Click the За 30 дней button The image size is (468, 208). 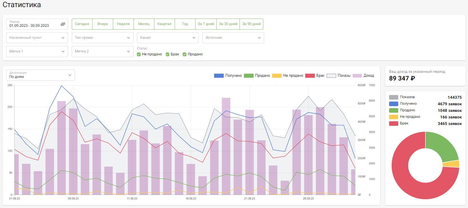228,24
